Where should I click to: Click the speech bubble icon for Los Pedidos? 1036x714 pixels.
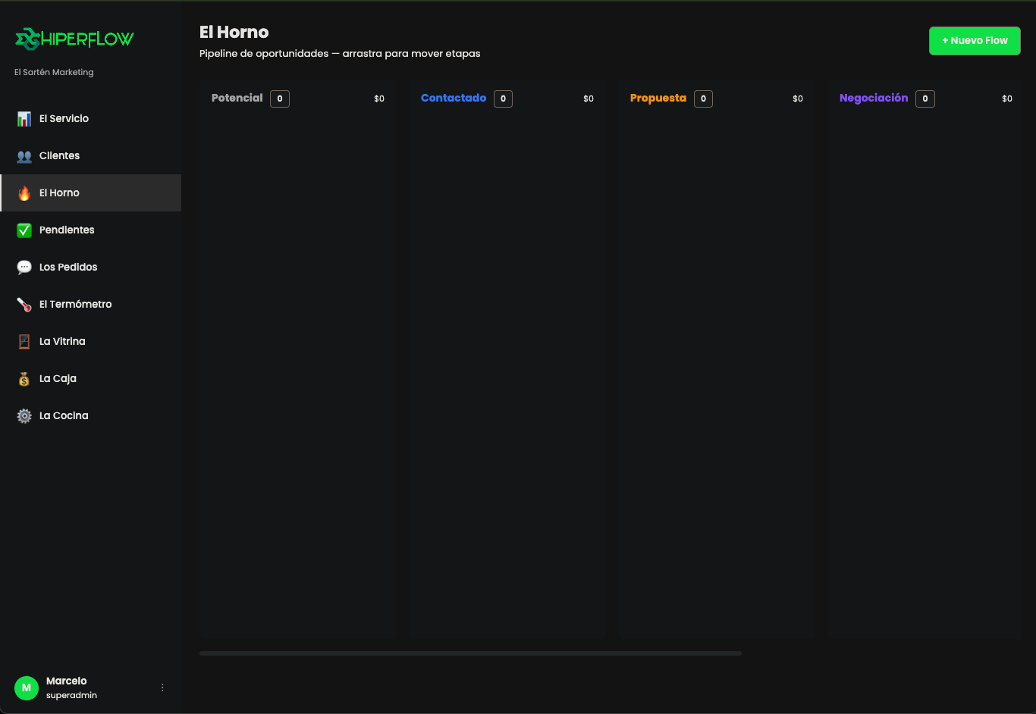24,268
